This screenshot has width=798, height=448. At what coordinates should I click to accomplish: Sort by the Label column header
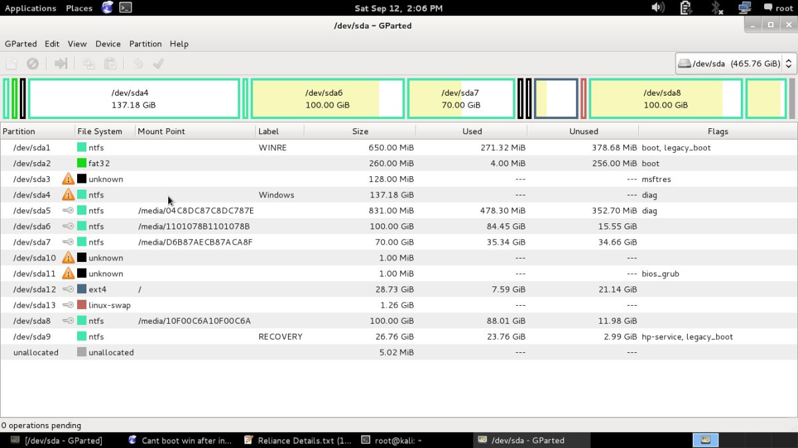coord(280,132)
